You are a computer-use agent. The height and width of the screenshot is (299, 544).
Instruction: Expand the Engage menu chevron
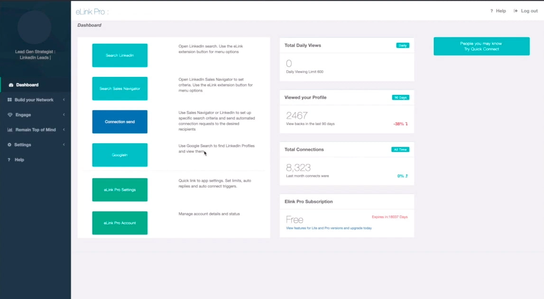pos(64,114)
